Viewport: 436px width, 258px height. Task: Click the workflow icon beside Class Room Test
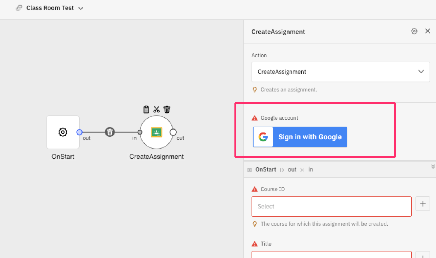pyautogui.click(x=19, y=8)
